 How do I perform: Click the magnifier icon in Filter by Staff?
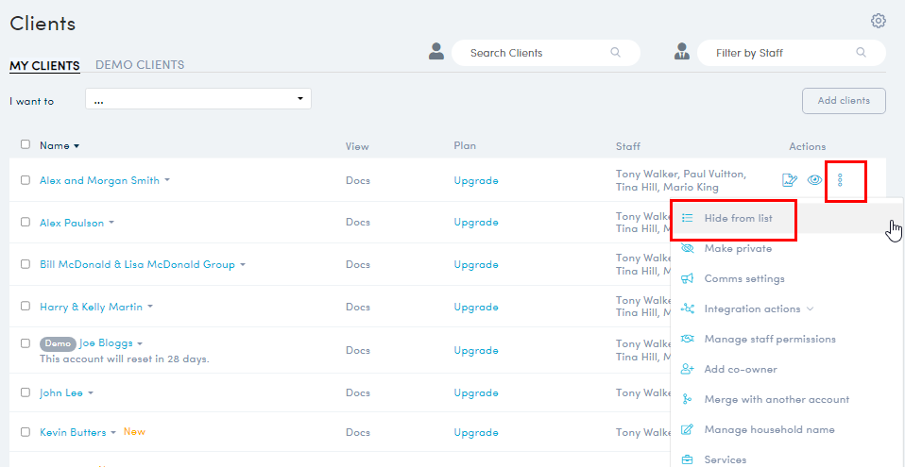tap(862, 53)
